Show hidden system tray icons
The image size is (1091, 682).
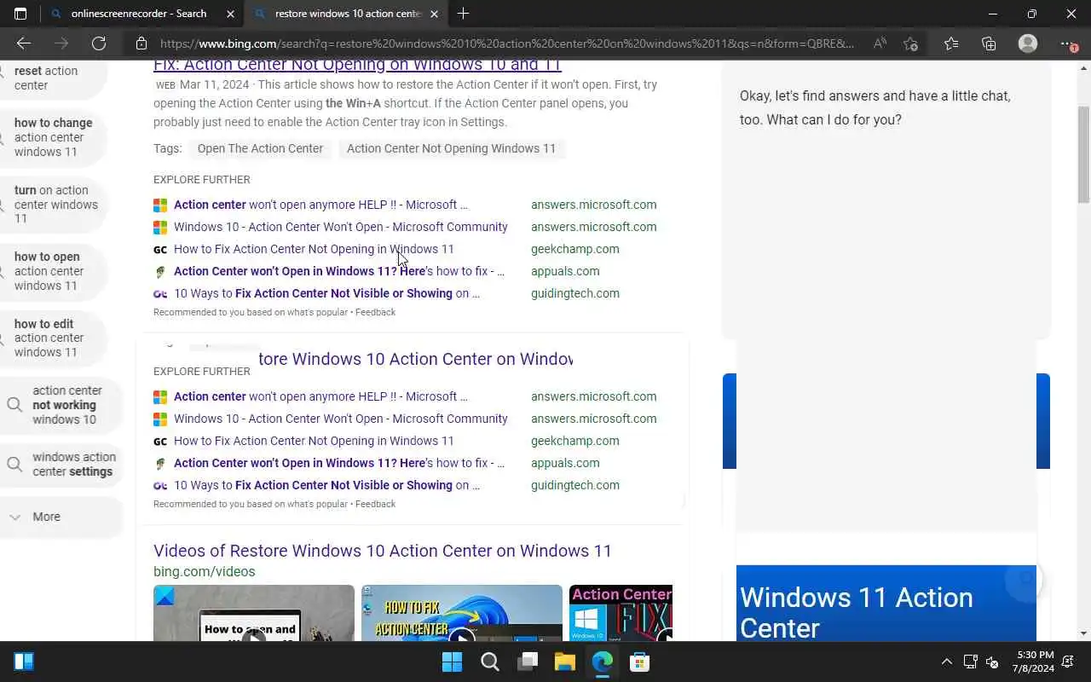coord(946,662)
